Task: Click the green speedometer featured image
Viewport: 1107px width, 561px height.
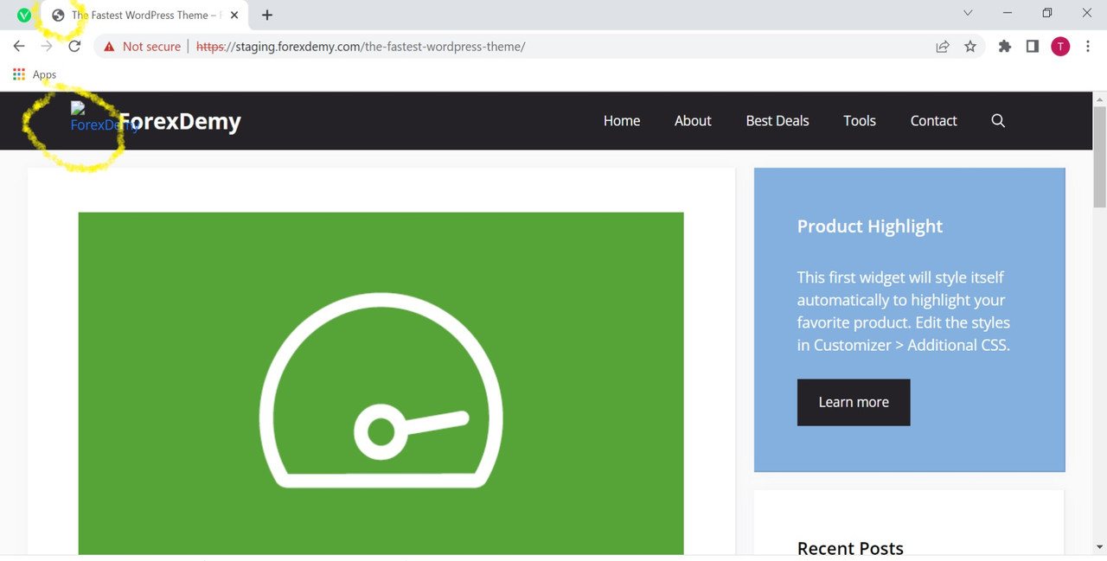Action: coord(381,383)
